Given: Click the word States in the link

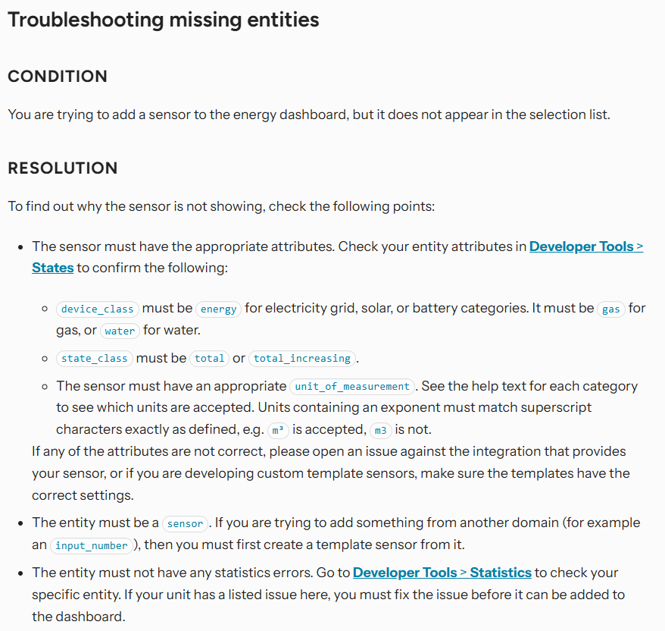Looking at the screenshot, I should (x=52, y=268).
